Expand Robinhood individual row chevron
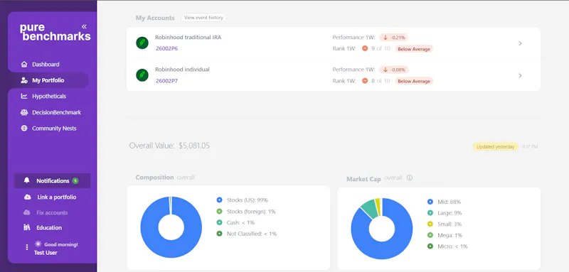 [x=520, y=76]
